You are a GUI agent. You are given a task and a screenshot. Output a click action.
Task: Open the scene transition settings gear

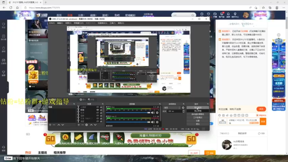click(x=183, y=108)
